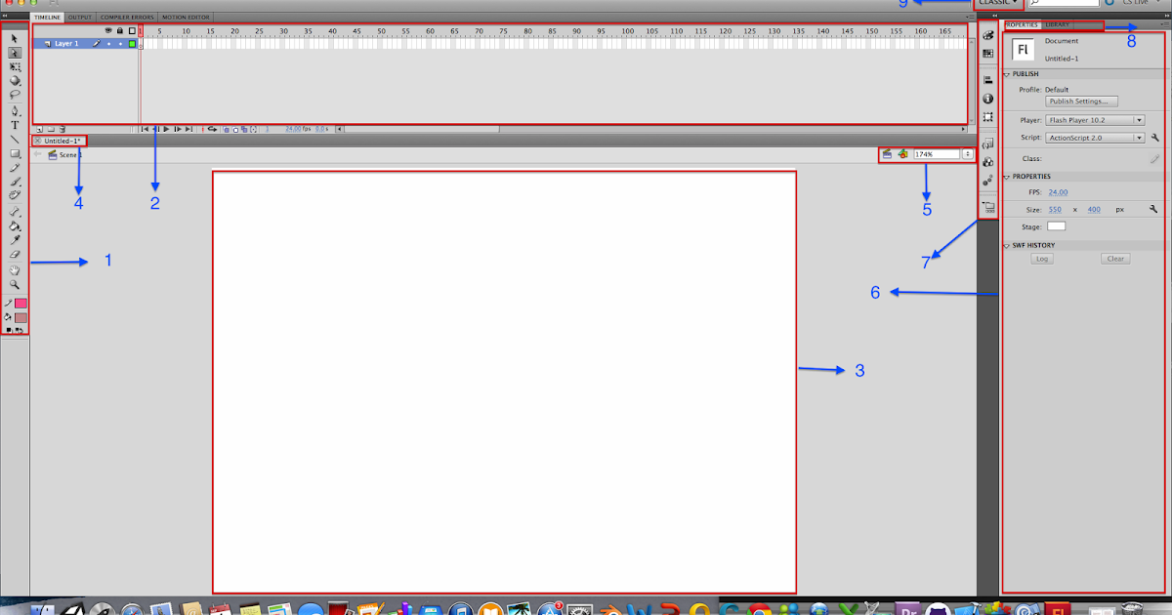Image resolution: width=1172 pixels, height=615 pixels.
Task: Select the Selection arrow tool
Action: click(x=15, y=37)
